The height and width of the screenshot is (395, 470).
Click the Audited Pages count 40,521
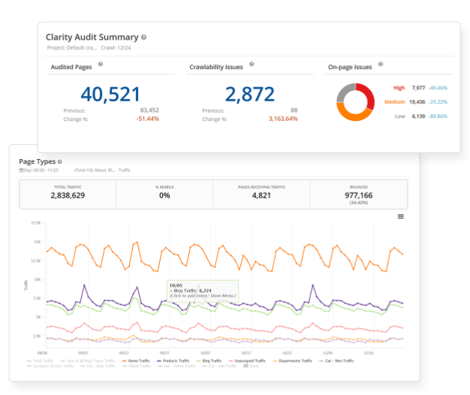110,94
